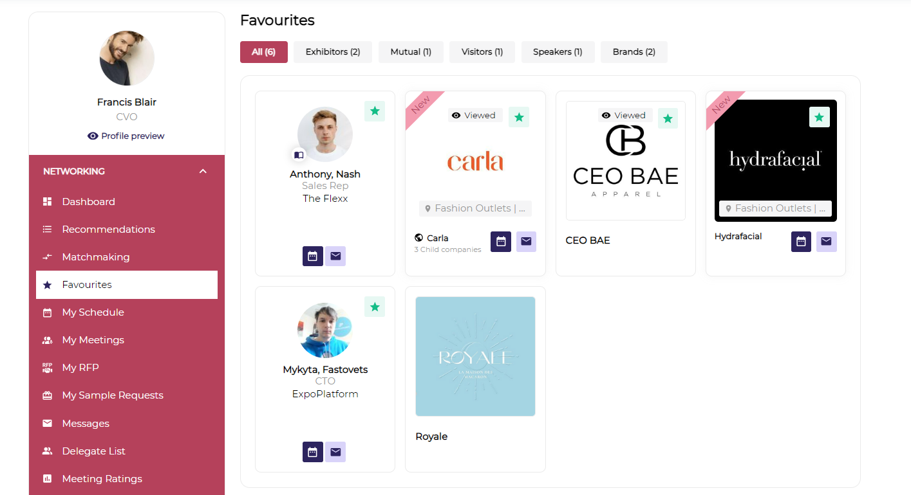
Task: Collapse the NETWORKING section chevron
Action: pyautogui.click(x=203, y=172)
